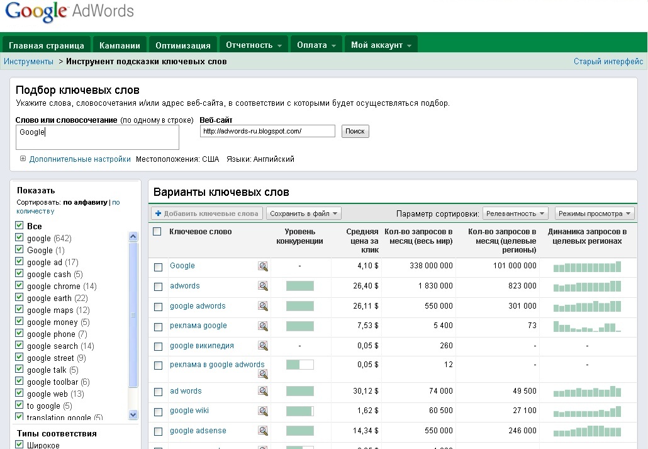648x449 pixels.
Task: Toggle Широкое match type checkbox
Action: click(19, 445)
